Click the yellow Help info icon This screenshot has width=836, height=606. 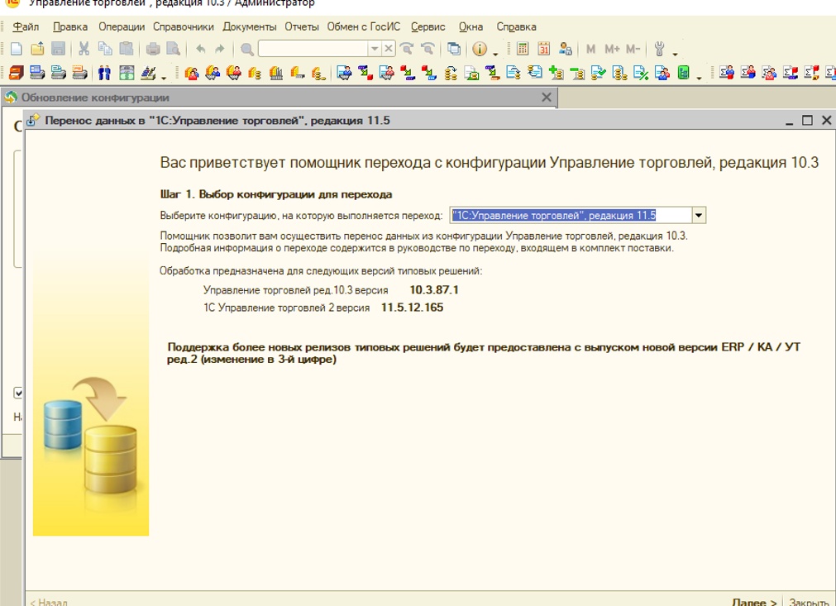tap(480, 49)
